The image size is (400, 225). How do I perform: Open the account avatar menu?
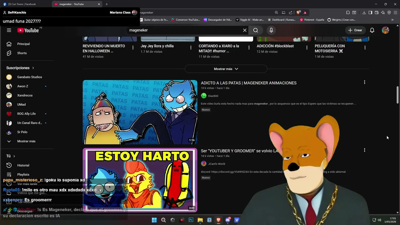tap(385, 30)
